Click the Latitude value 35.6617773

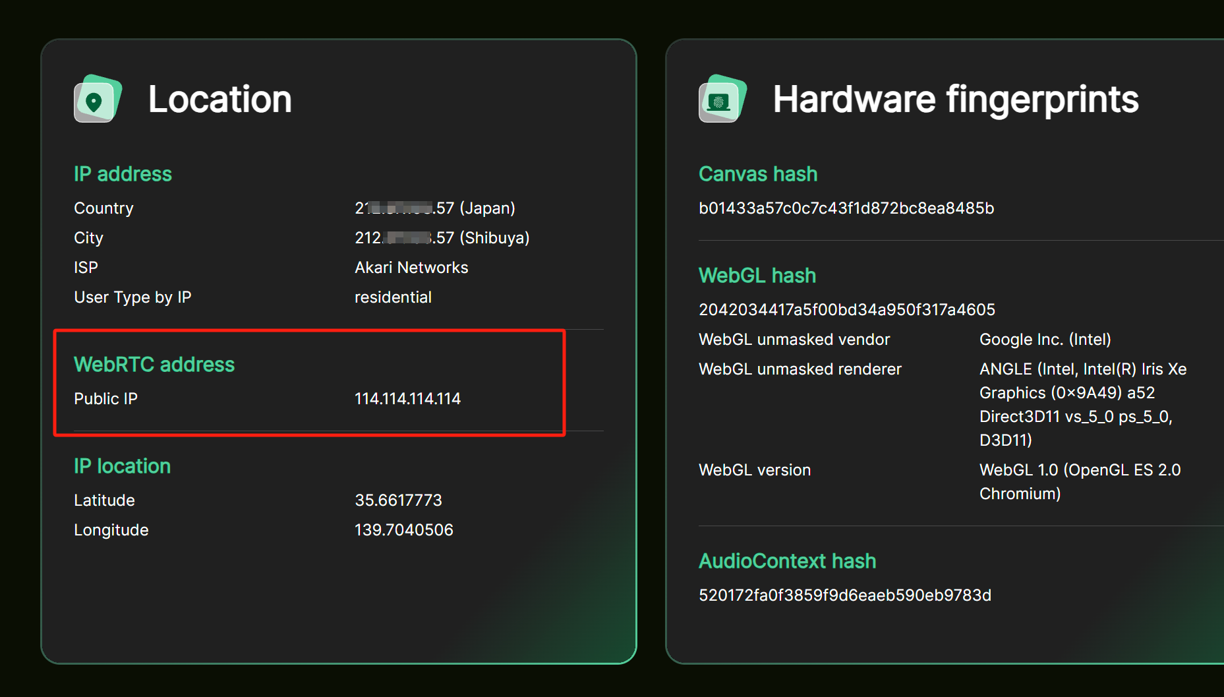click(x=398, y=500)
